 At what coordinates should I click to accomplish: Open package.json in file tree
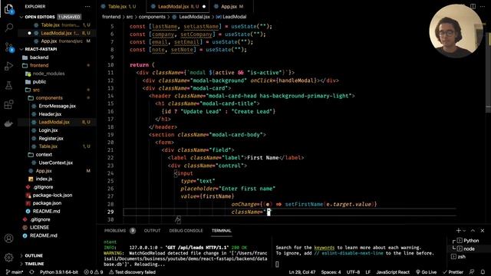click(47, 203)
